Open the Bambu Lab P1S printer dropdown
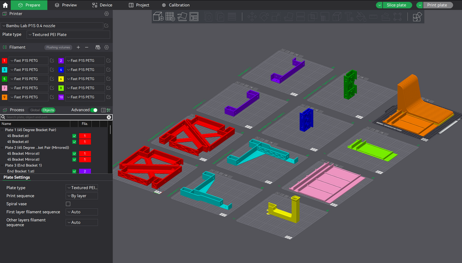462x263 pixels. [x=52, y=26]
